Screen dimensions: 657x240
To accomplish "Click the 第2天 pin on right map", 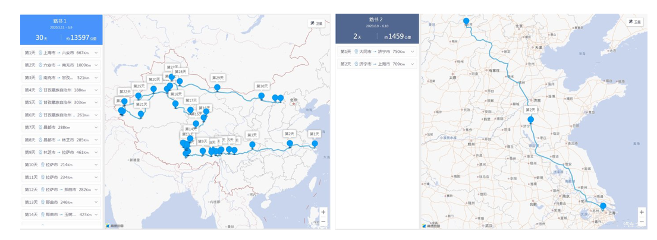I will pyautogui.click(x=530, y=119).
